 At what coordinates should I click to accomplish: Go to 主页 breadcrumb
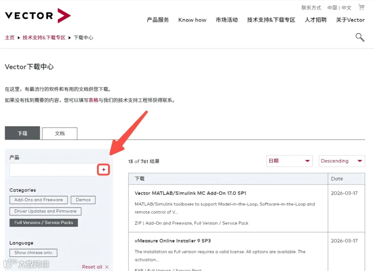click(10, 38)
